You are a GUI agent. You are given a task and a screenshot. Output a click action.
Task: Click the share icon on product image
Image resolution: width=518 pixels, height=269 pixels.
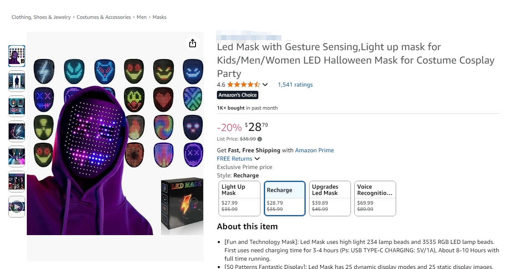click(193, 43)
